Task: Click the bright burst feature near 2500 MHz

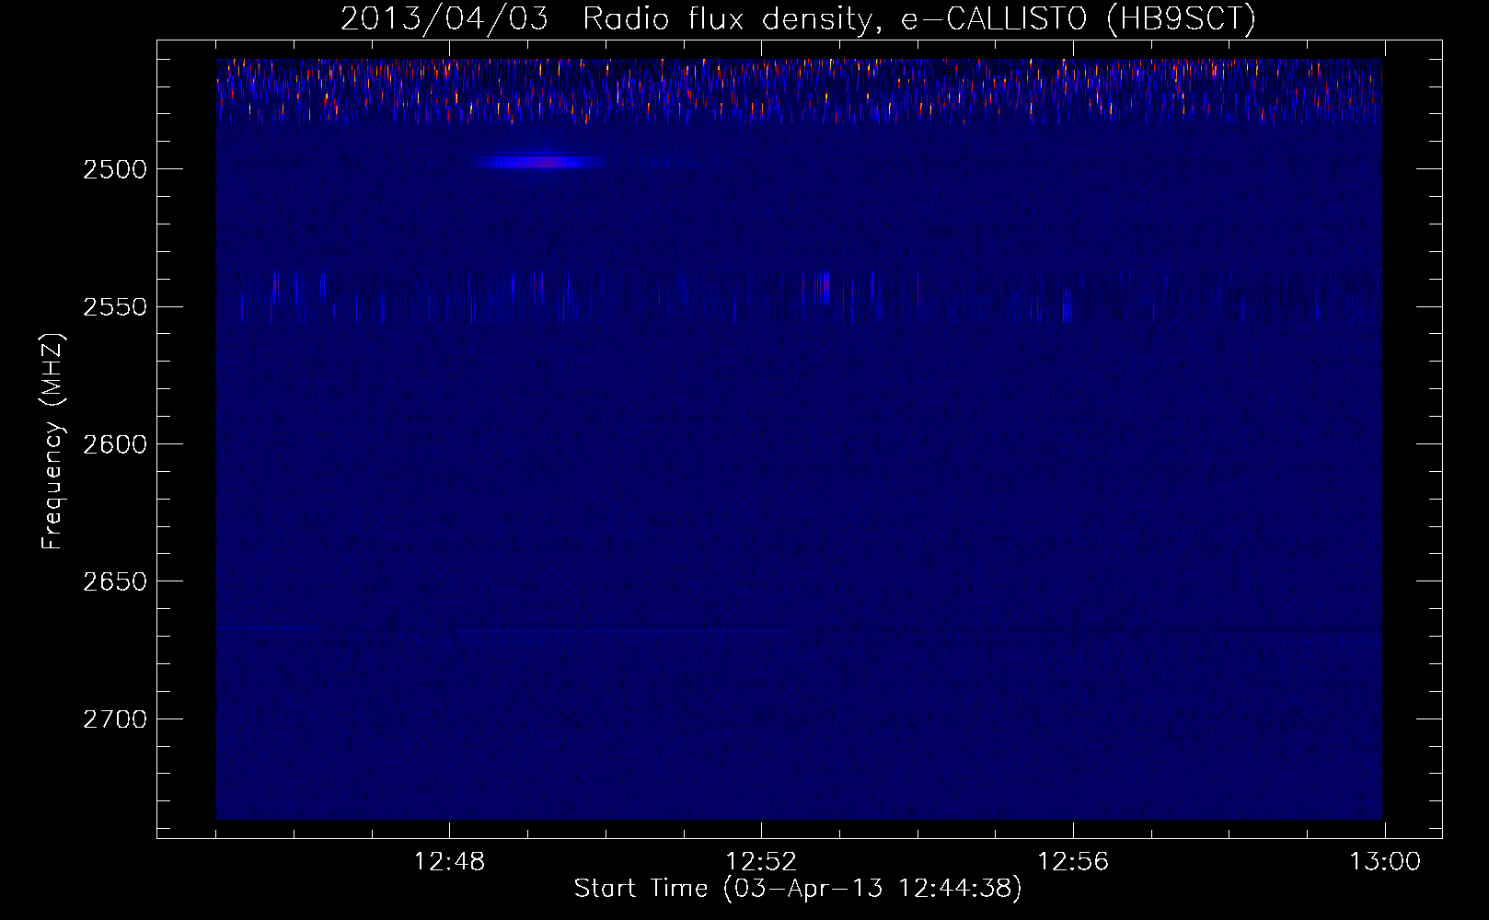Action: tap(541, 162)
